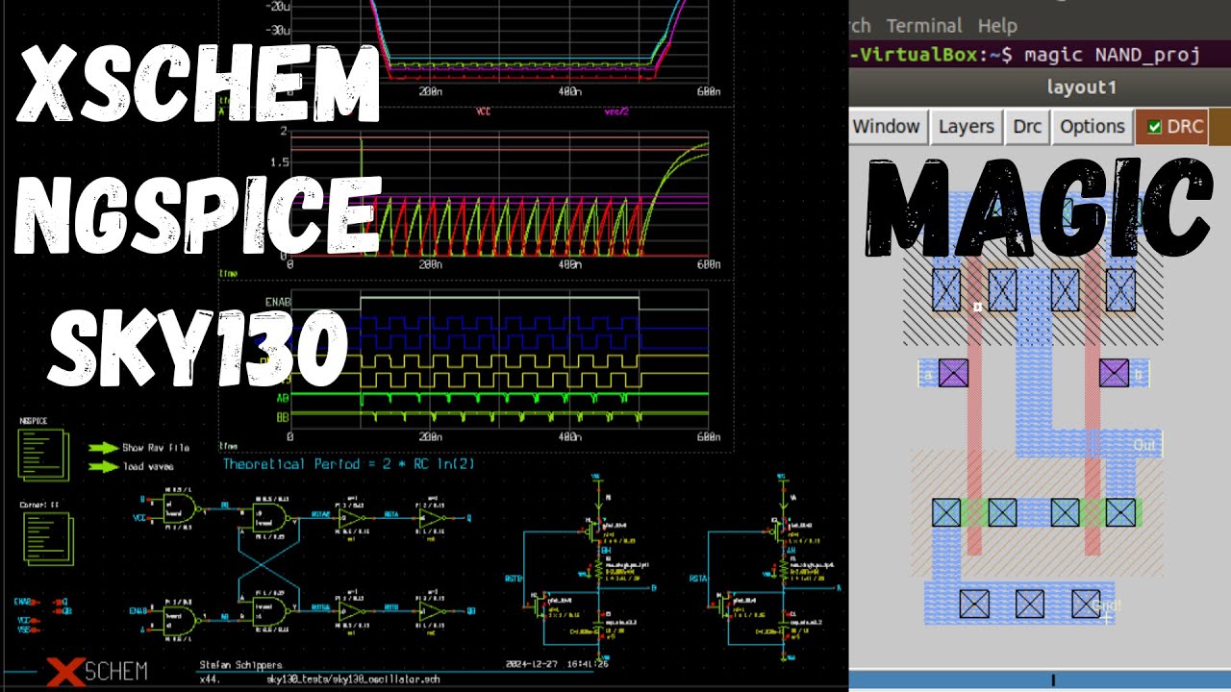Open the Help menu in the terminal window
Viewport: 1231px width, 692px height.
[997, 26]
